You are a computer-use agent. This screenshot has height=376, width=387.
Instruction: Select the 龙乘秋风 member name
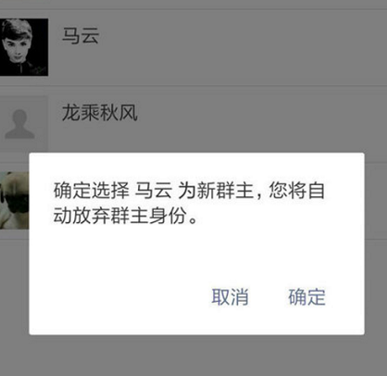(x=100, y=112)
